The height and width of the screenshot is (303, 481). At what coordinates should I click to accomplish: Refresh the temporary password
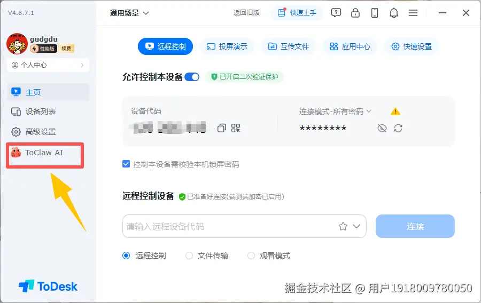398,128
